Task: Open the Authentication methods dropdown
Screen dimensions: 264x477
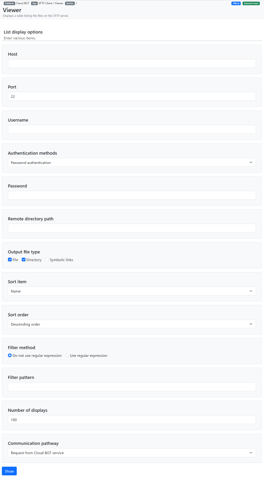Action: click(132, 163)
